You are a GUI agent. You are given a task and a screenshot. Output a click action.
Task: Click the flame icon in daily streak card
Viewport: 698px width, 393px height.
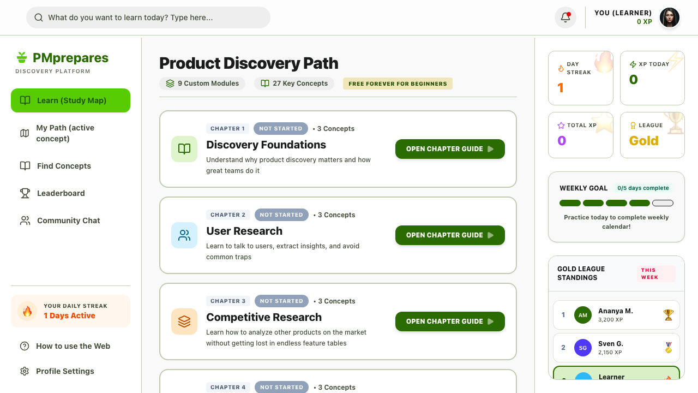pyautogui.click(x=27, y=311)
